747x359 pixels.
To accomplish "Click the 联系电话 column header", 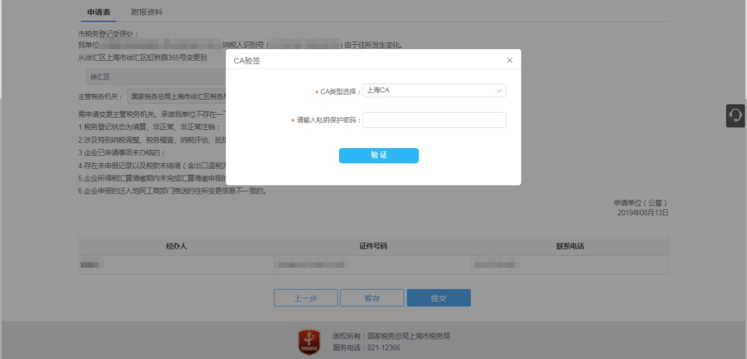I will point(570,247).
